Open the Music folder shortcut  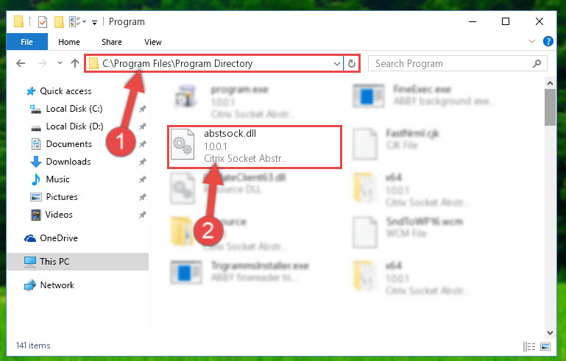[x=57, y=179]
